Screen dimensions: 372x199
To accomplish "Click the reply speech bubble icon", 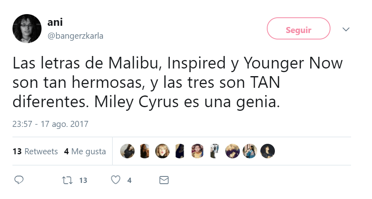I will pos(19,180).
